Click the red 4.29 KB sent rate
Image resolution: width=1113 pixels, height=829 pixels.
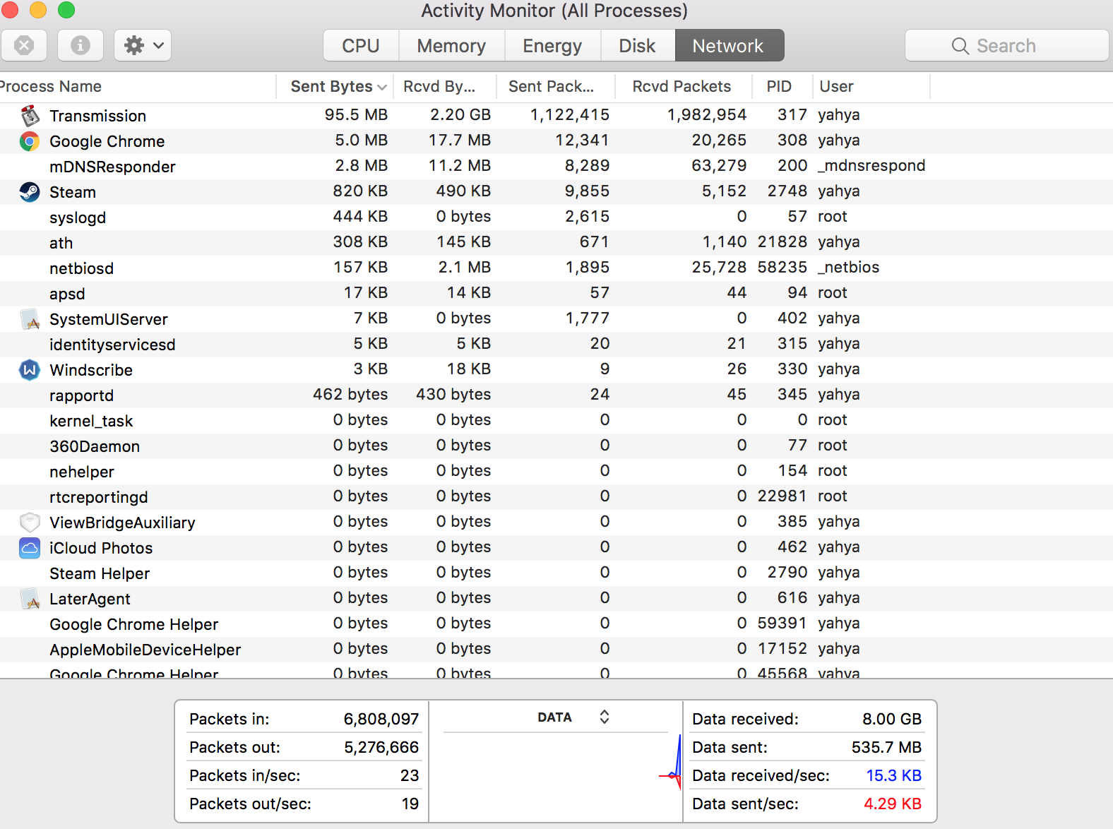coord(893,804)
